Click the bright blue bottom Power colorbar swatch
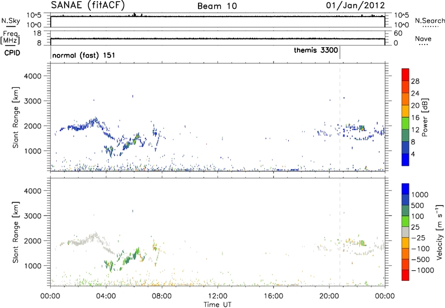 (x=406, y=160)
